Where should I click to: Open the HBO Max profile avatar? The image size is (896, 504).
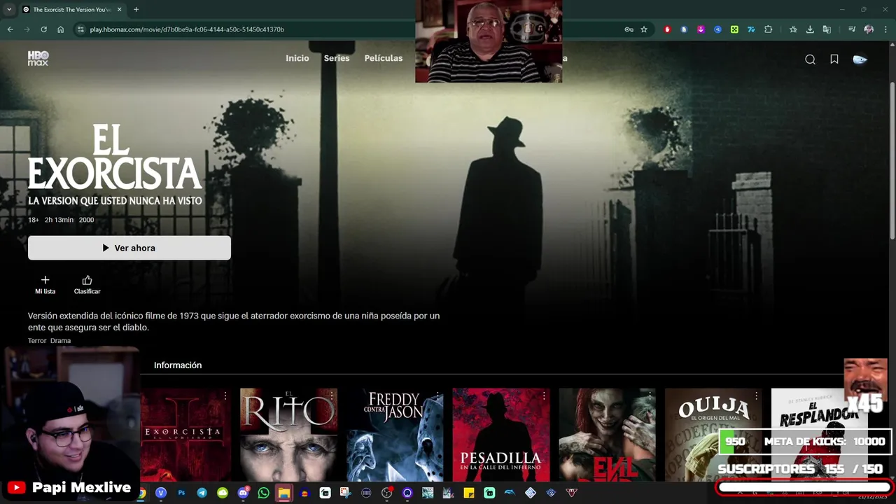point(860,59)
